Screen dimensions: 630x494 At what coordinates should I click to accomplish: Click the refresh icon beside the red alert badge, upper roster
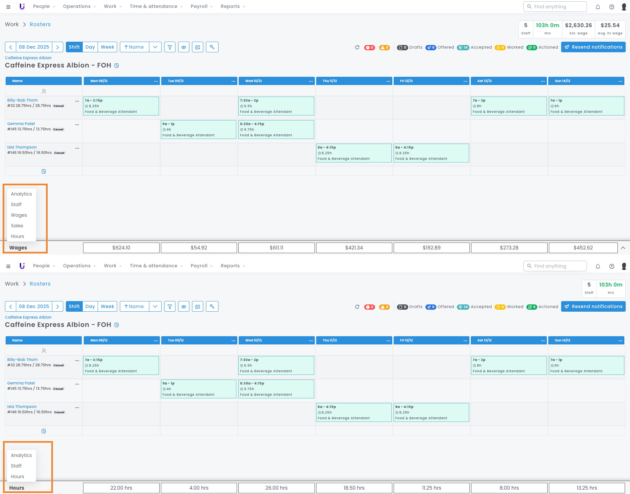tap(357, 47)
